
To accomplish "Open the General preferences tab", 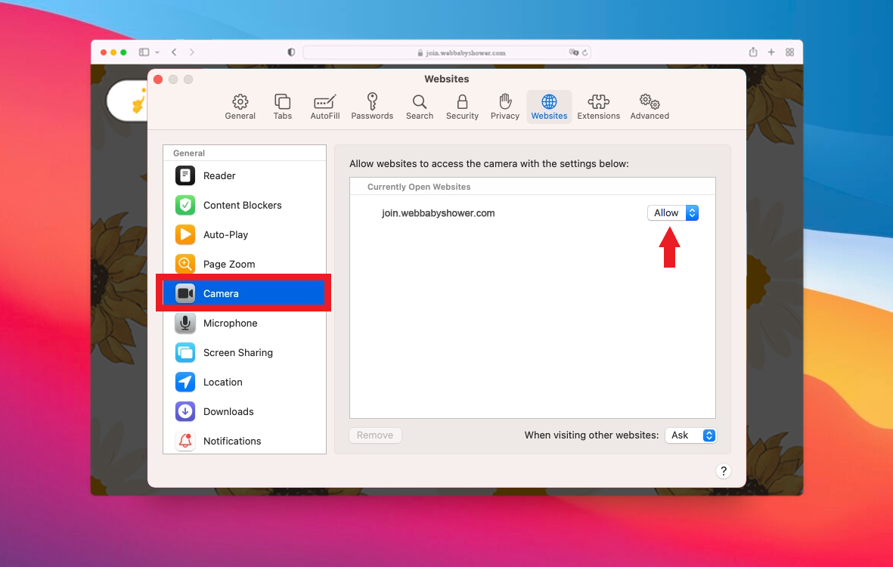I will click(x=240, y=107).
